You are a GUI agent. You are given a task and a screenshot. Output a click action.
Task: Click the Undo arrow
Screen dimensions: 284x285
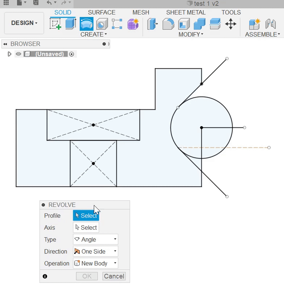49,3
